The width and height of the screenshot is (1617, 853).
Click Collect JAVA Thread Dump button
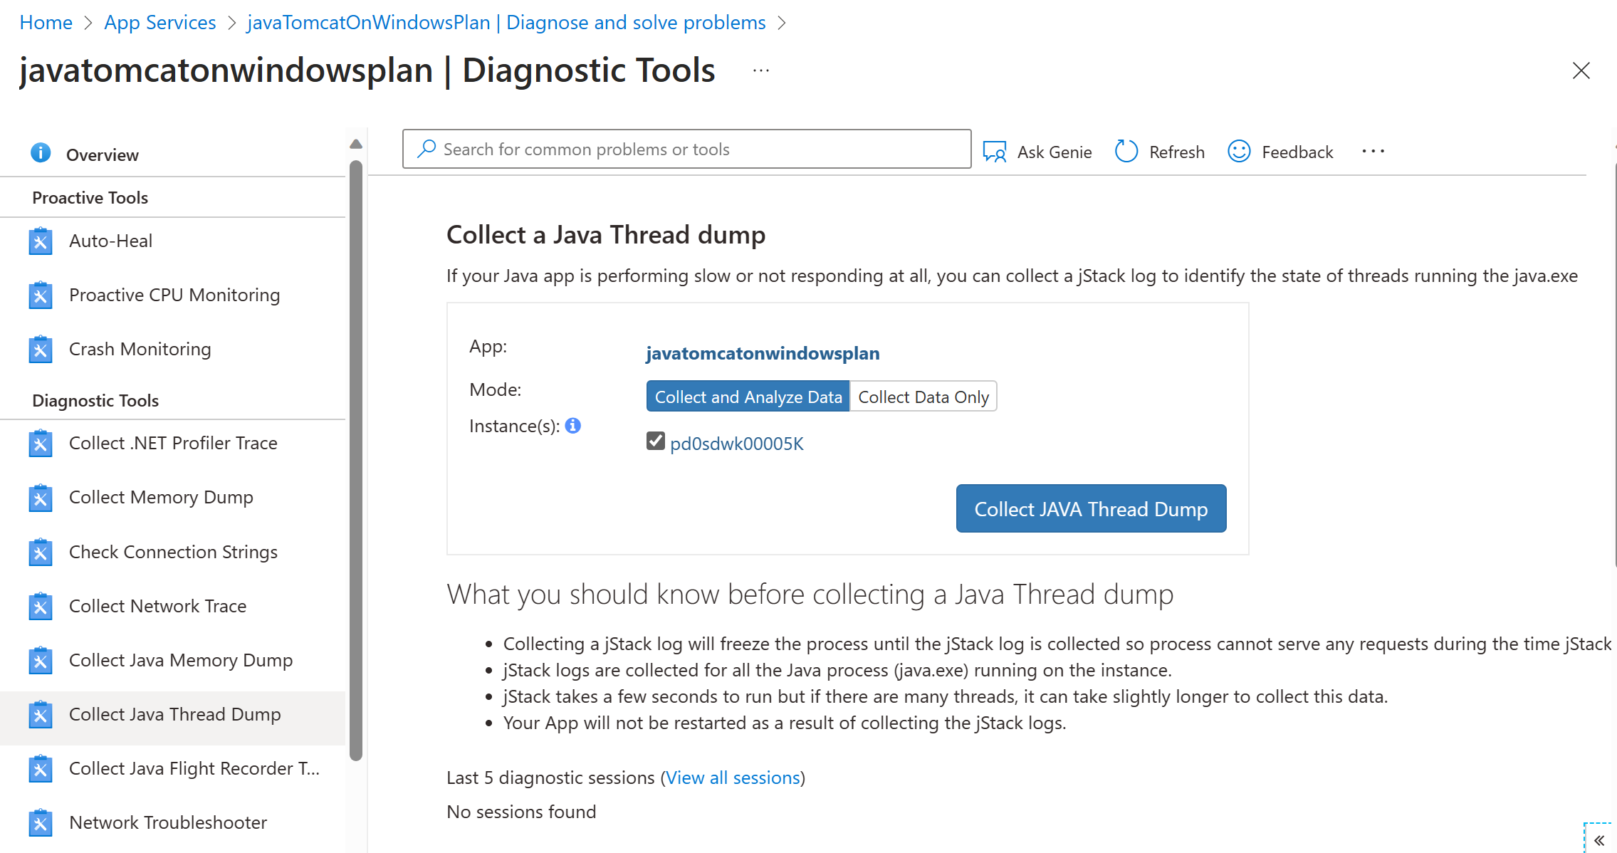coord(1091,508)
